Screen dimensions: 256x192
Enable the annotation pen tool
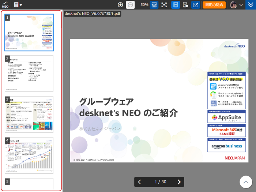[195, 5]
